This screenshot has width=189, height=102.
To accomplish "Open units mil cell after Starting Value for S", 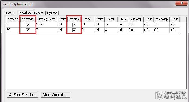I will [62, 25].
